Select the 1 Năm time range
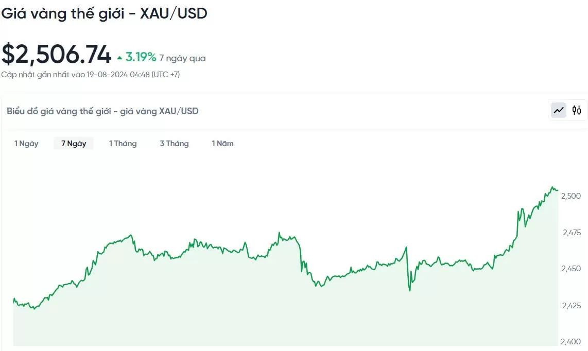 click(x=222, y=144)
